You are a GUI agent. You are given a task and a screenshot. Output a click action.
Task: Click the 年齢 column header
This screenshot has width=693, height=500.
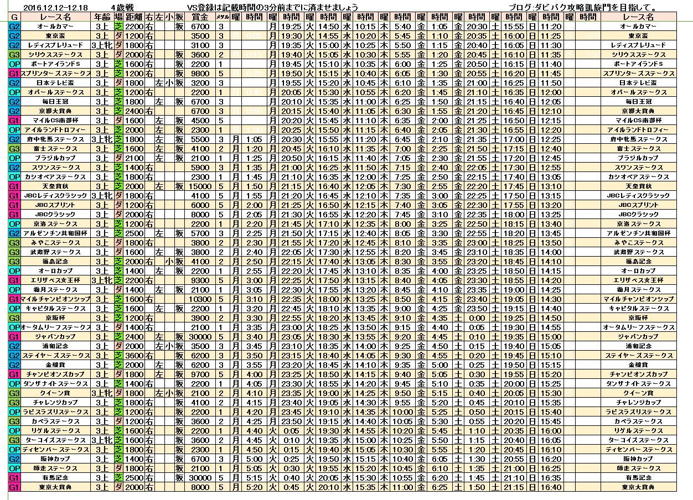pos(102,17)
